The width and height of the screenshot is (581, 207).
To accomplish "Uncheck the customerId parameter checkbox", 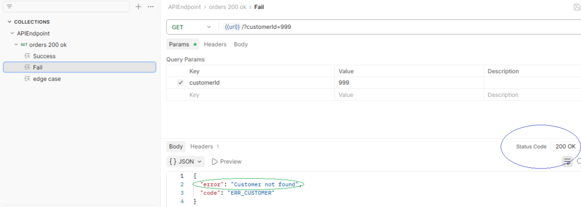I will click(180, 83).
